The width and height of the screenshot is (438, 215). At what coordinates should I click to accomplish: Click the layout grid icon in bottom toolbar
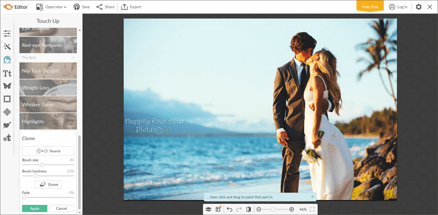tap(218, 209)
